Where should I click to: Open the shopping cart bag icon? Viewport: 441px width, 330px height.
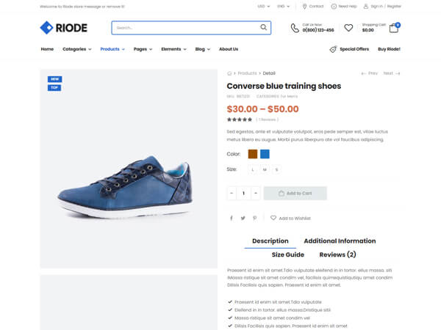point(395,28)
